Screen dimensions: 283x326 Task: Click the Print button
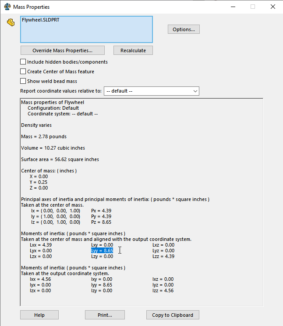[105, 315]
